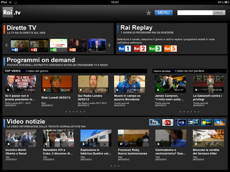Open 'James Cameron, 11mila metri sotto' link
230x172 pixels.
click(169, 98)
